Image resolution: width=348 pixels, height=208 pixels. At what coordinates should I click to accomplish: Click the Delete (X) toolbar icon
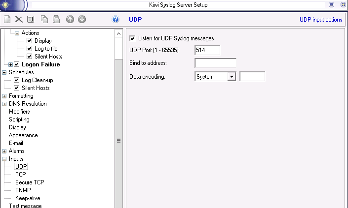(19, 19)
